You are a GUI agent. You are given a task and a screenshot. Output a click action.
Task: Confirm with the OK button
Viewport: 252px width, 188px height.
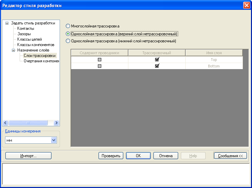click(x=139, y=156)
